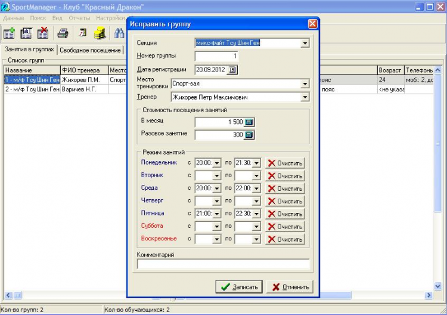447x315 pixels.
Task: Switch to Свободное посещение tab
Action: coord(90,50)
